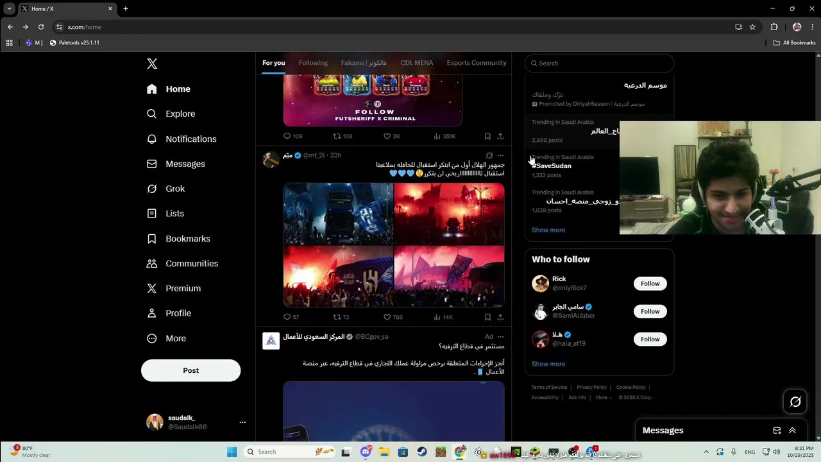This screenshot has width=821, height=462.
Task: Follow Rick @onlyRick7
Action: (650, 284)
